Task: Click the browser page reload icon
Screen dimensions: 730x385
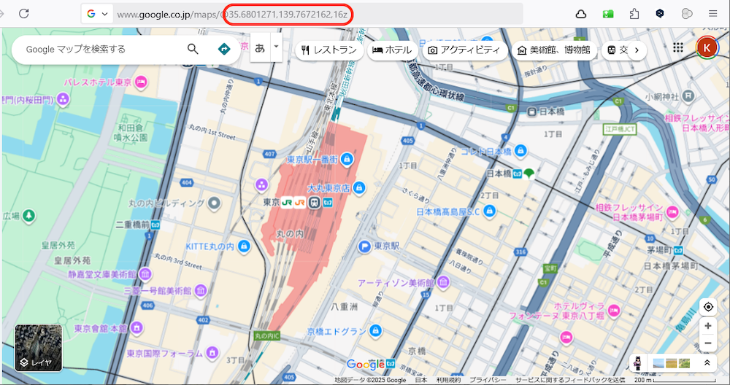Action: point(23,14)
